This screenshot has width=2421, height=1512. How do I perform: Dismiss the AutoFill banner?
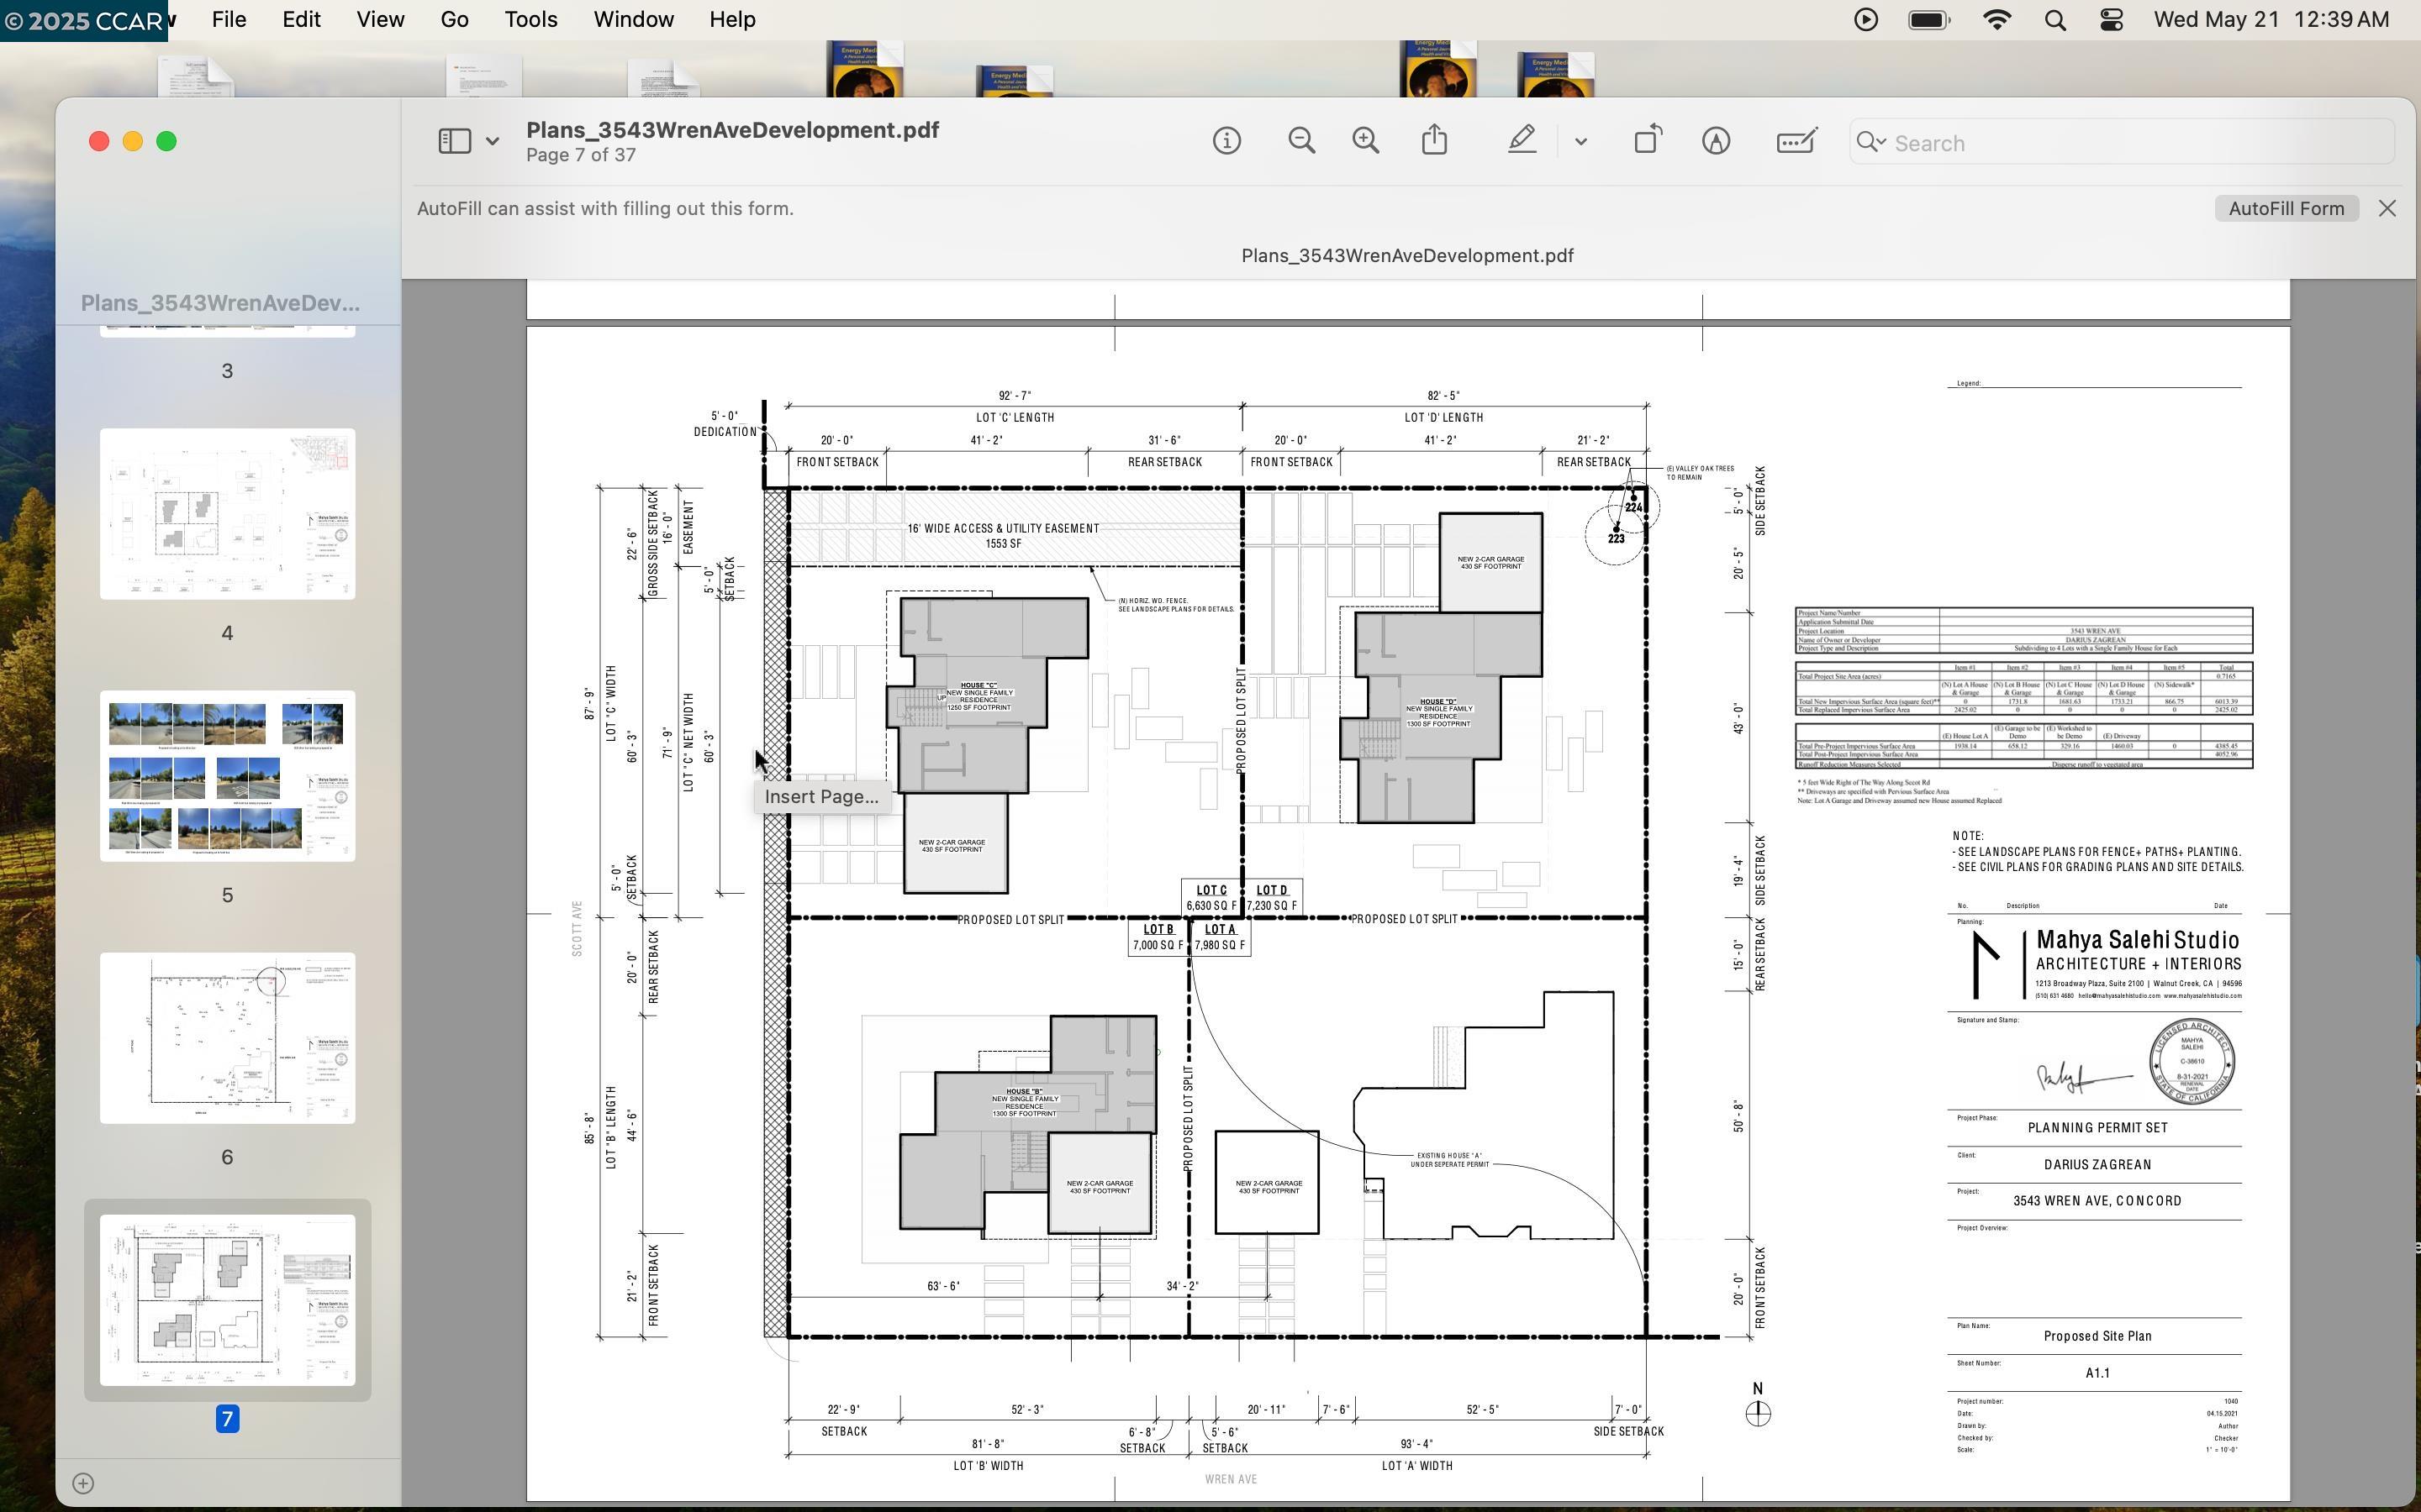click(2387, 208)
